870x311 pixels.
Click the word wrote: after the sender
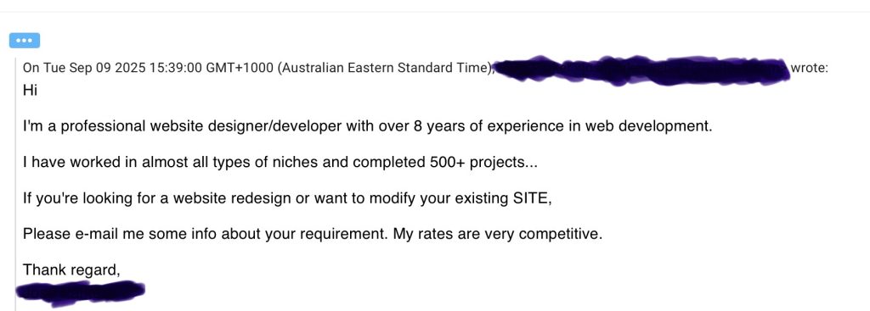pyautogui.click(x=810, y=68)
